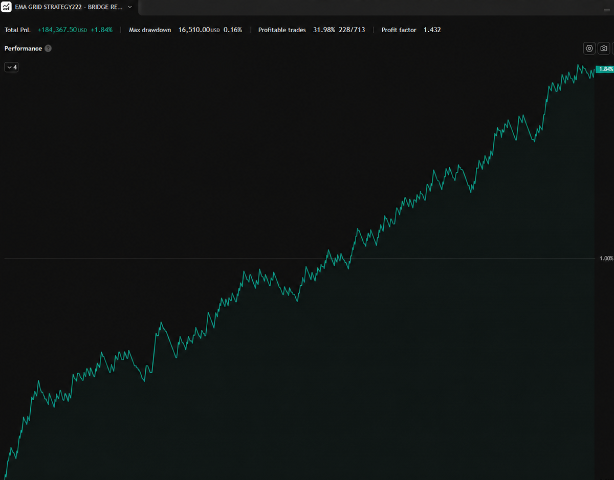The height and width of the screenshot is (480, 614).
Task: Take a snapshot with the camera icon
Action: 604,48
